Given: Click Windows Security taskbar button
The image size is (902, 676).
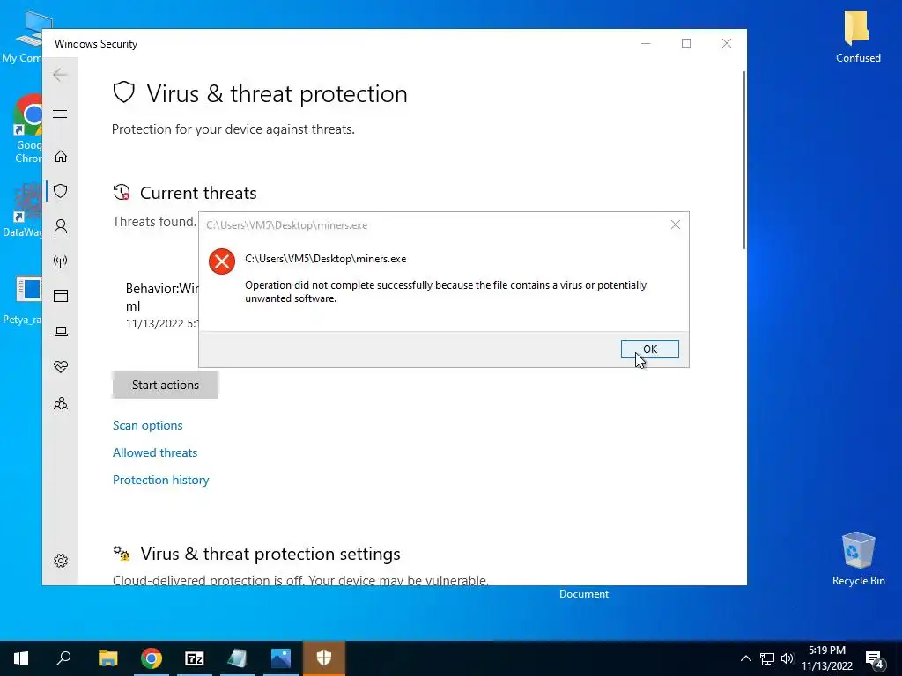Looking at the screenshot, I should coord(324,658).
